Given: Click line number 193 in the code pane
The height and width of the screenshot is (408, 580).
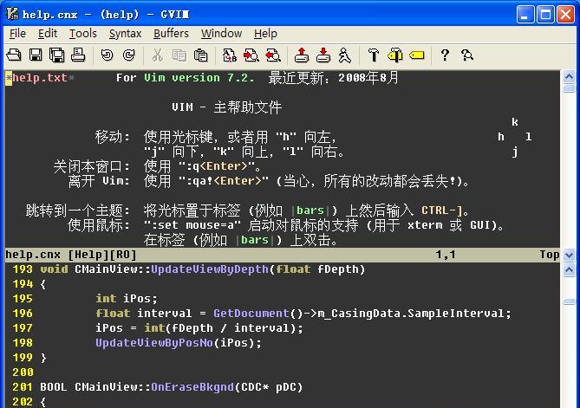Looking at the screenshot, I should (23, 269).
